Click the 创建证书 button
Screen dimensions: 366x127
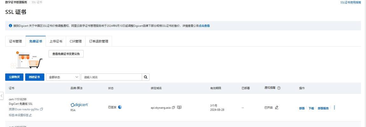point(35,77)
